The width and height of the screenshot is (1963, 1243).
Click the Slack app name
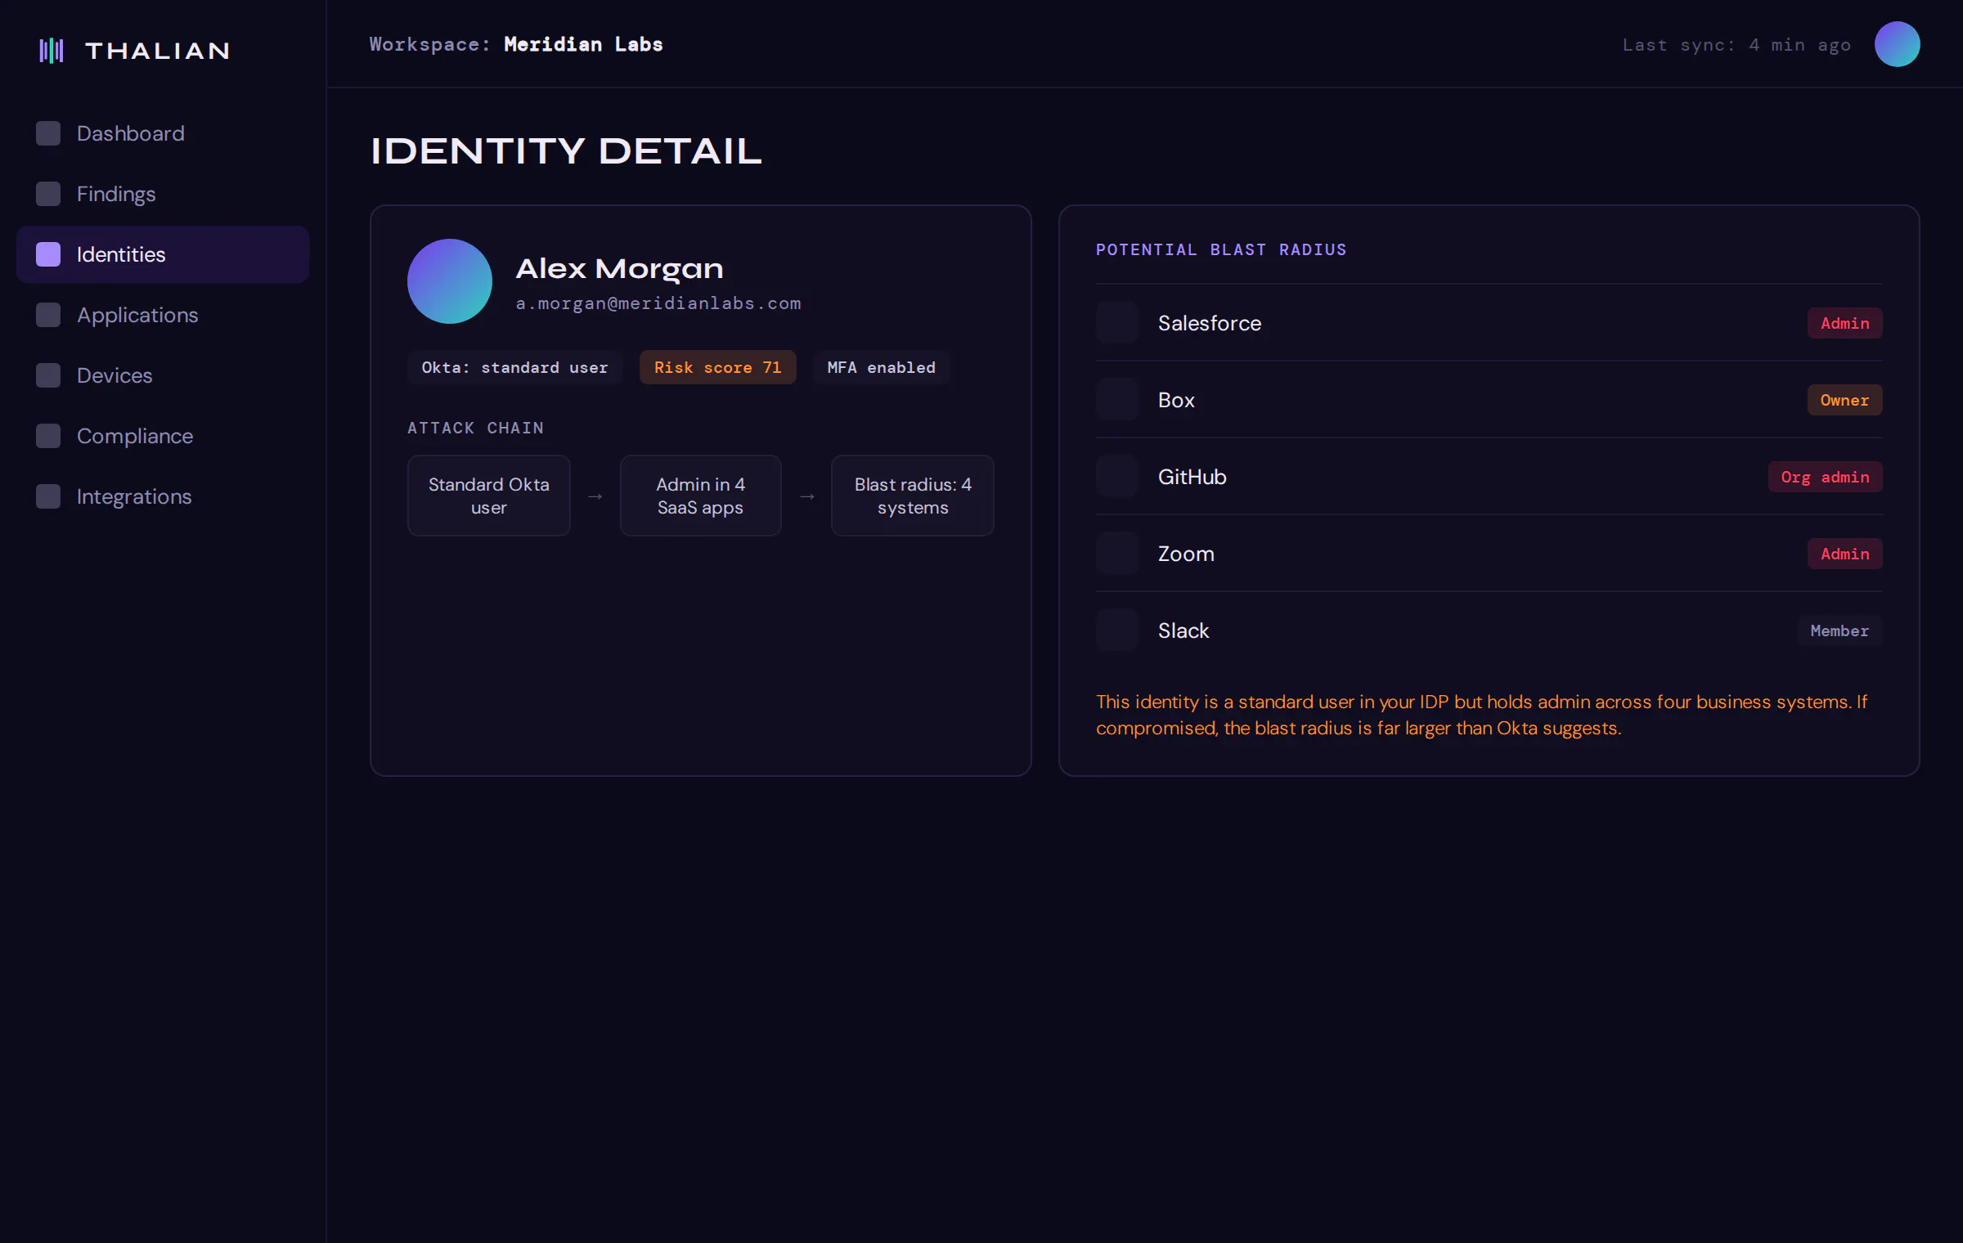[1183, 630]
